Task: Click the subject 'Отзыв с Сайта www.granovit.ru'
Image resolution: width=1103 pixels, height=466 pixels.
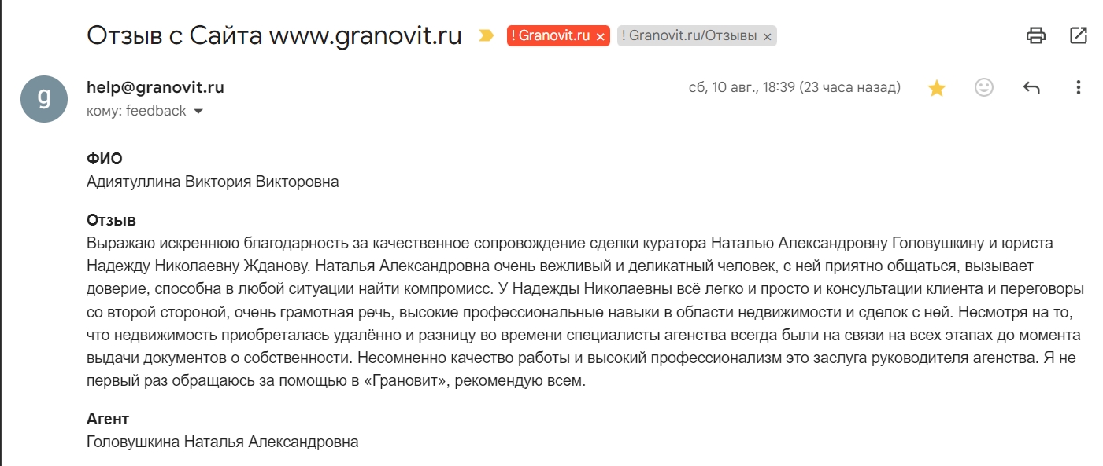Action: pos(274,35)
